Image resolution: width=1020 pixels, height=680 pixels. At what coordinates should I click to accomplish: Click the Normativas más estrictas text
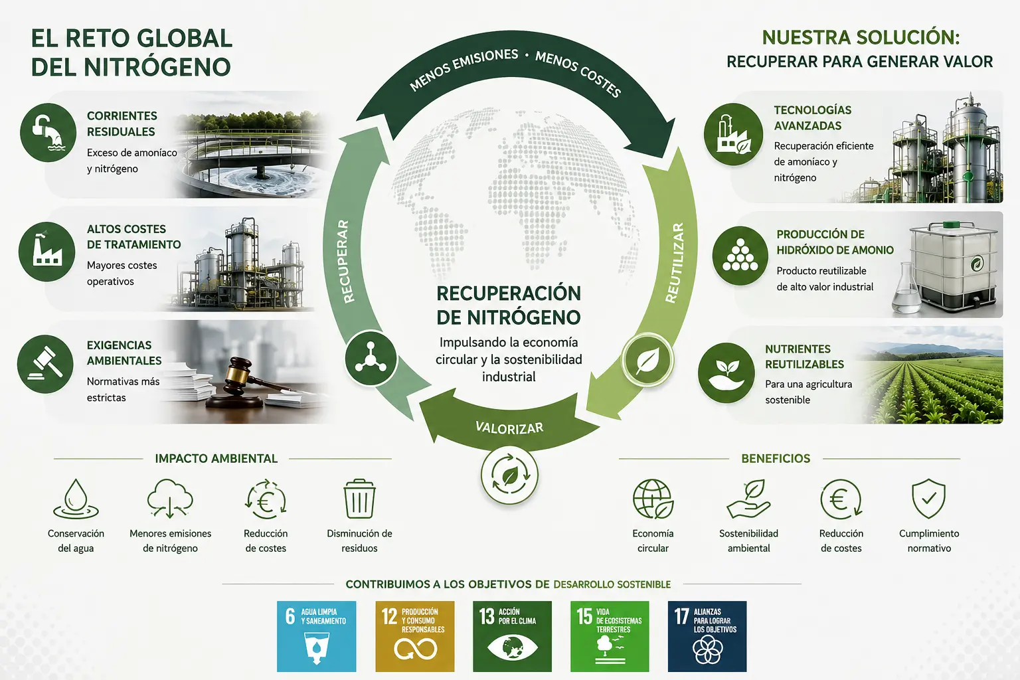coord(123,389)
